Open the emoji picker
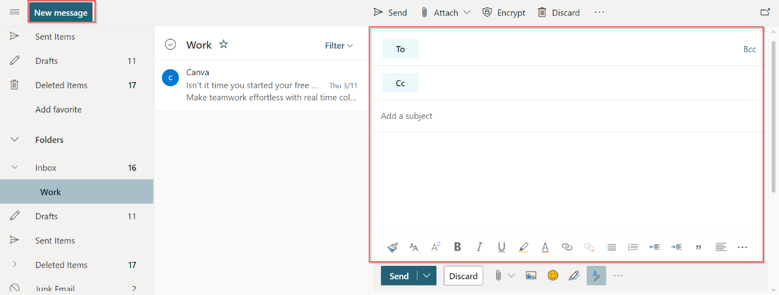The width and height of the screenshot is (779, 295). click(x=553, y=275)
